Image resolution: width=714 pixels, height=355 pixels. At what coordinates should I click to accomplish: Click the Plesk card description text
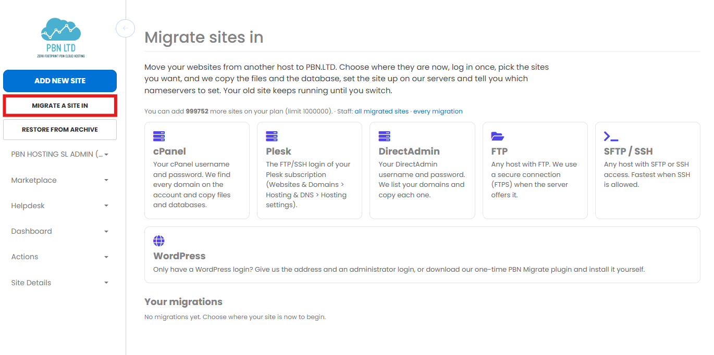[308, 185]
